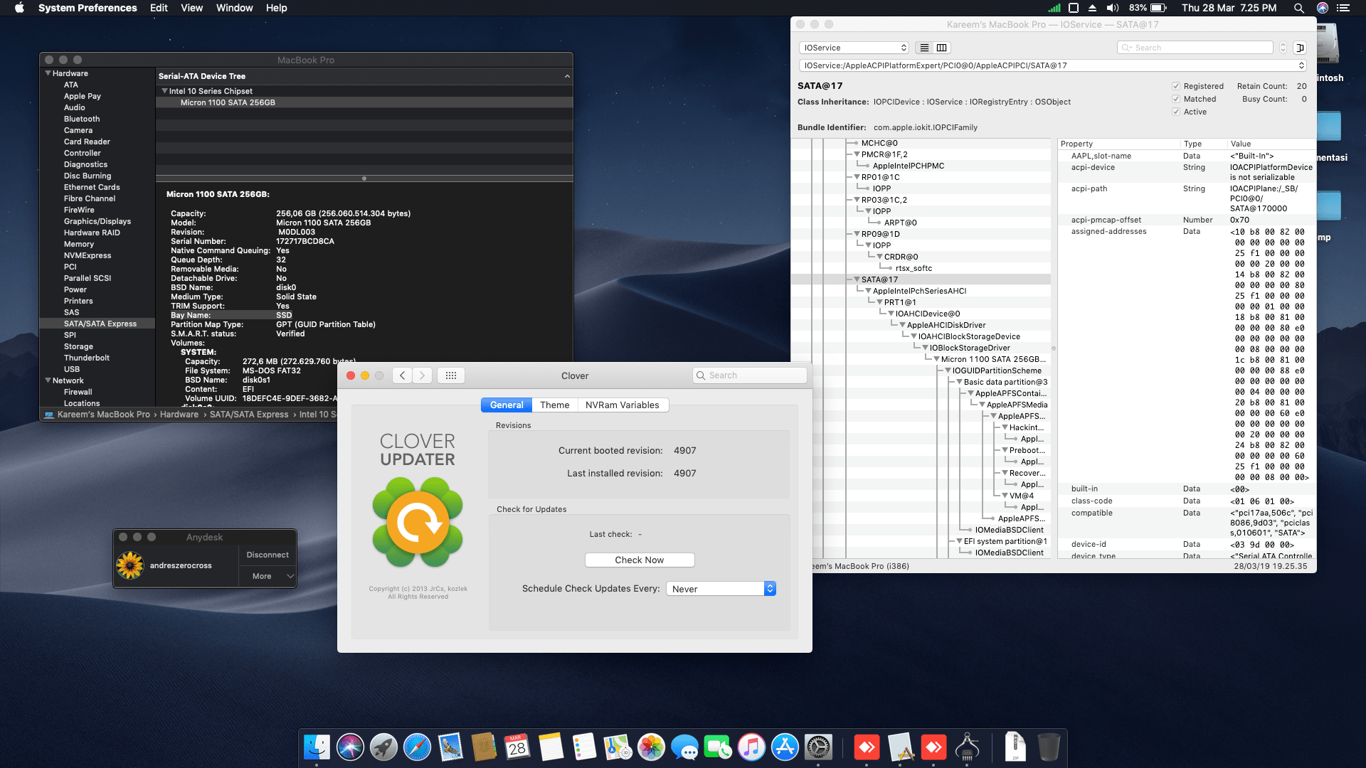Switch to the Theme tab
This screenshot has width=1366, height=768.
tap(554, 405)
